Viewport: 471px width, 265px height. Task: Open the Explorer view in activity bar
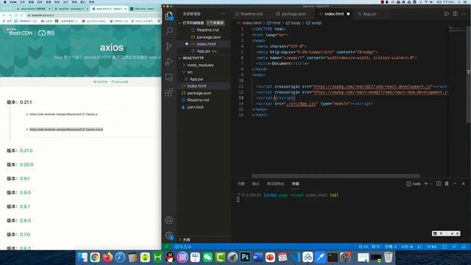(169, 15)
